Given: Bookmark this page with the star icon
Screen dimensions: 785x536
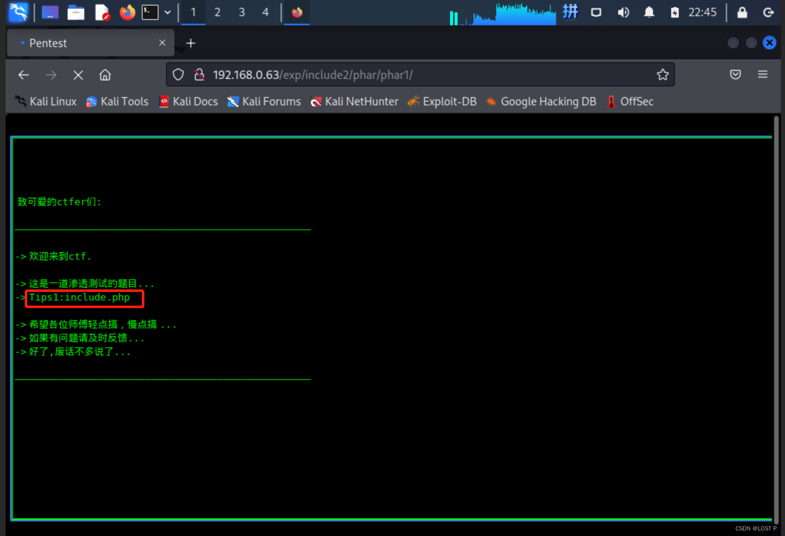Looking at the screenshot, I should coord(663,75).
